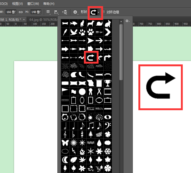Click the shape list scrollbar thumb
Screen dimensions: 191x173
pos(121,52)
